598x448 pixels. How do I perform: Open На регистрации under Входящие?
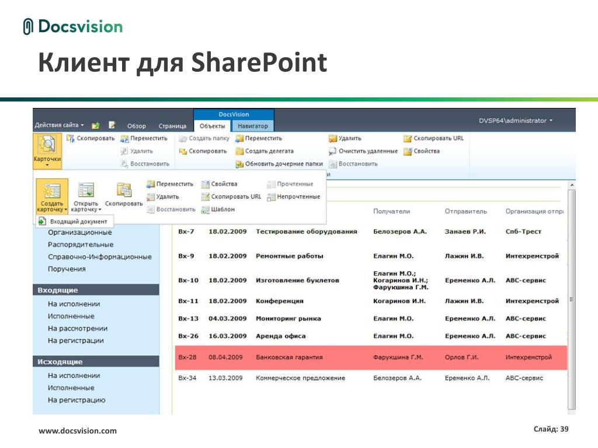(75, 341)
